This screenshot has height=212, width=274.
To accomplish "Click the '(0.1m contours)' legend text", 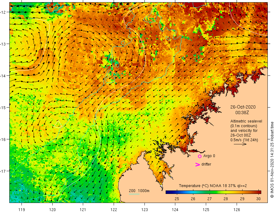I will pyautogui.click(x=244, y=126).
